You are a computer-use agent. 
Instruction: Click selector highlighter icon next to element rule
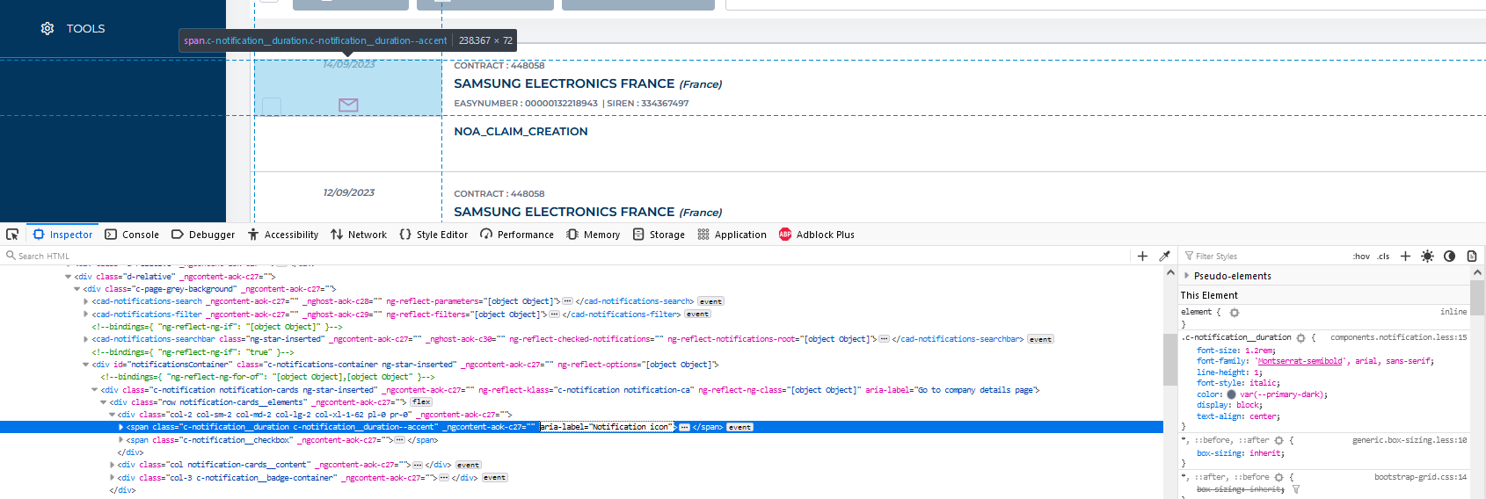click(x=1235, y=312)
